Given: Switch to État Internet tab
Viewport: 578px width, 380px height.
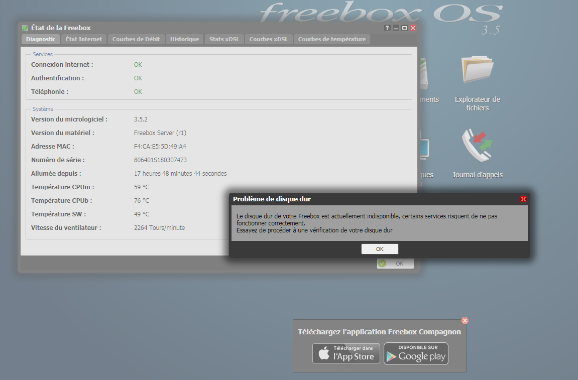Looking at the screenshot, I should 84,39.
